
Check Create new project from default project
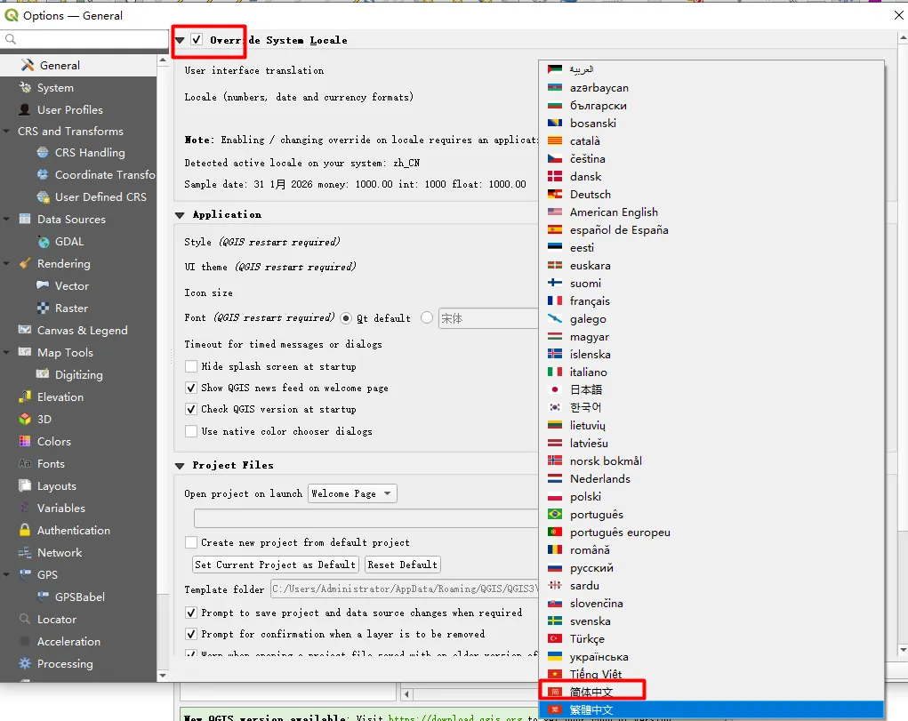point(191,542)
